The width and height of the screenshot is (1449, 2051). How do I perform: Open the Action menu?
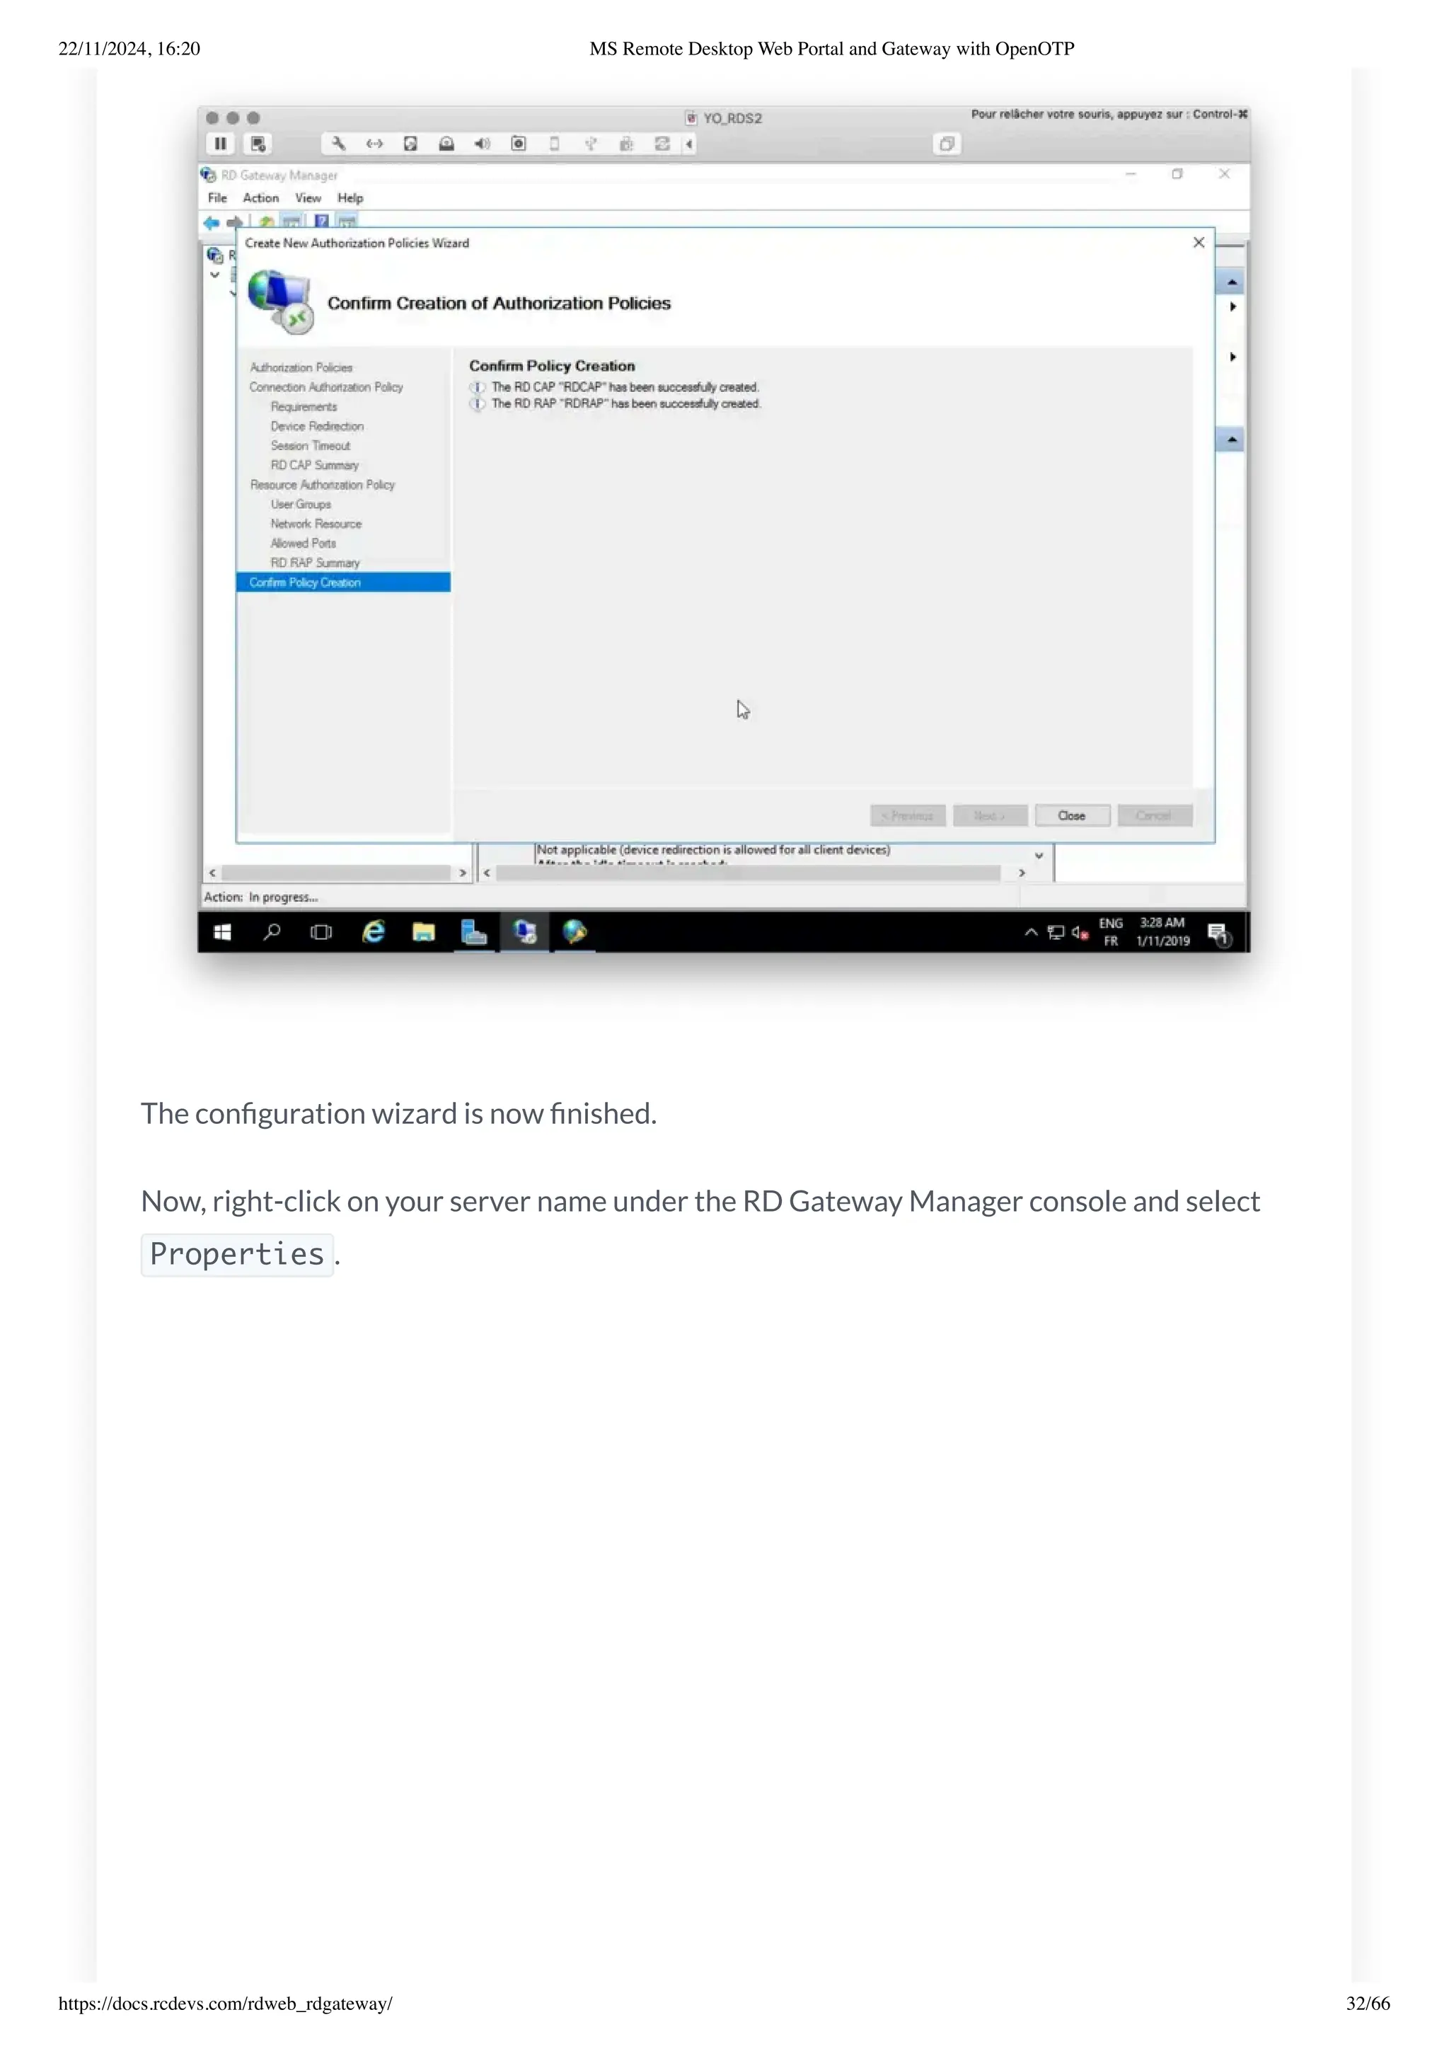260,198
